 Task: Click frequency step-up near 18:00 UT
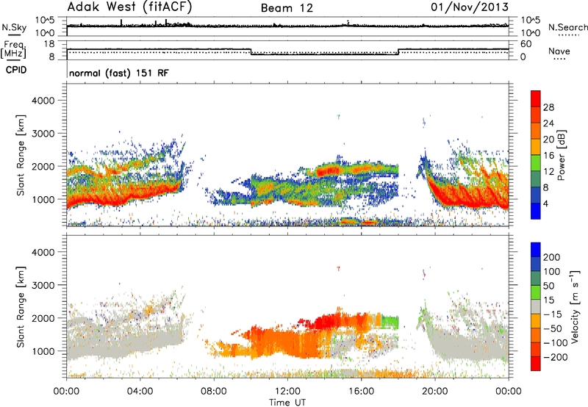398,51
